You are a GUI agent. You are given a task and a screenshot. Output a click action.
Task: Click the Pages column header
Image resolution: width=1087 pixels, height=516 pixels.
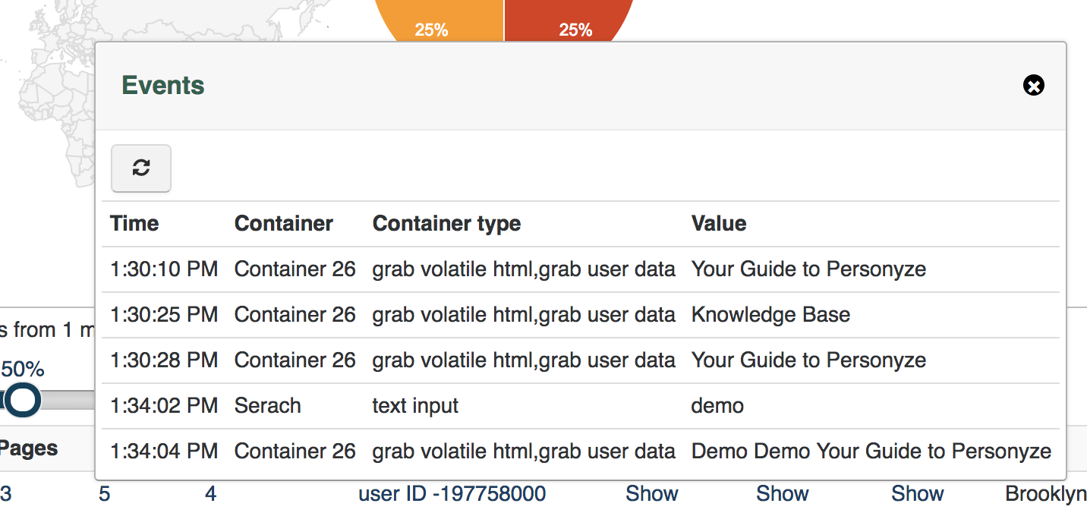point(29,448)
